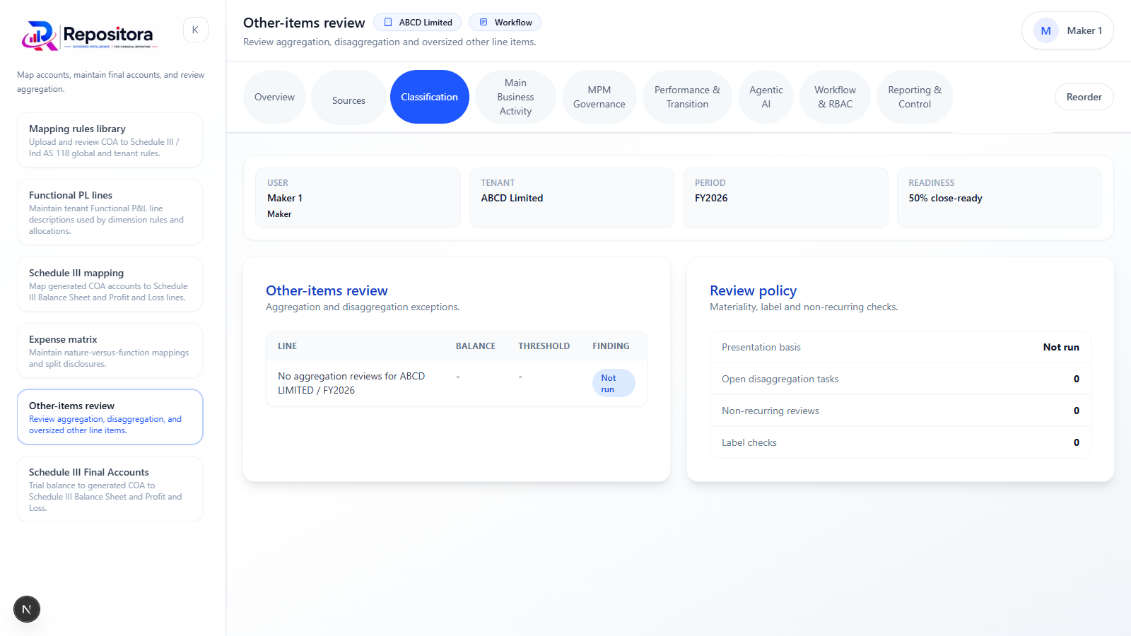
Task: Click the TENANT ABCD Limited info card
Action: pos(572,198)
